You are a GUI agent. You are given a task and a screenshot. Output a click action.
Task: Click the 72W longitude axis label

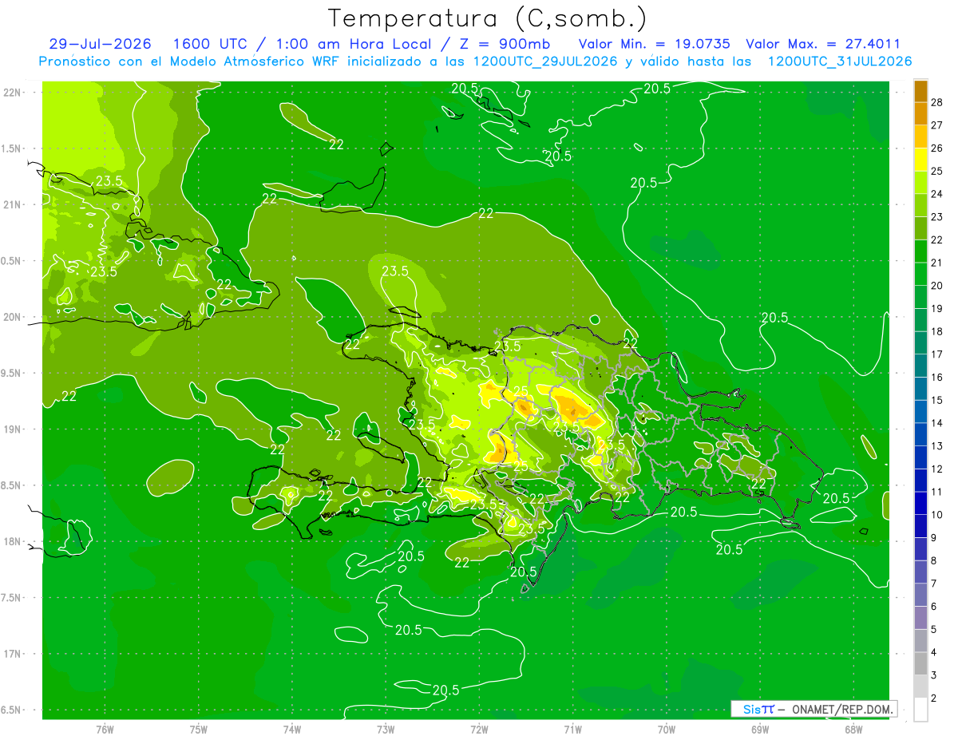[x=479, y=729]
